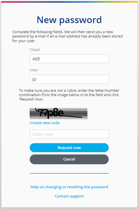This screenshot has height=209, width=139.
Task: Click the User label above the field
Action: [x=34, y=70]
